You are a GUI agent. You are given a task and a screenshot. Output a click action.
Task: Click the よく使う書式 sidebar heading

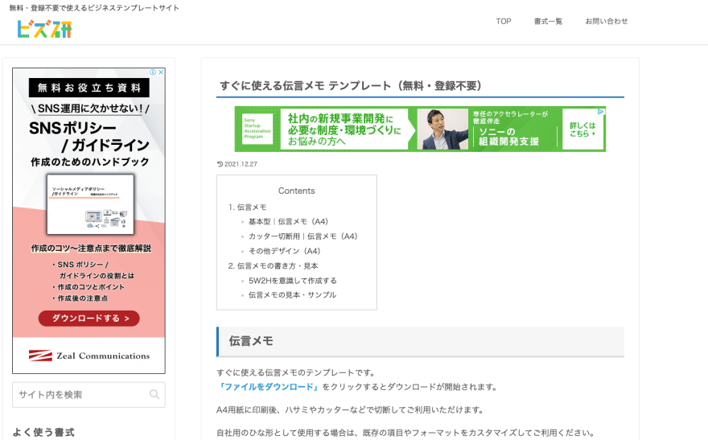coord(43,432)
